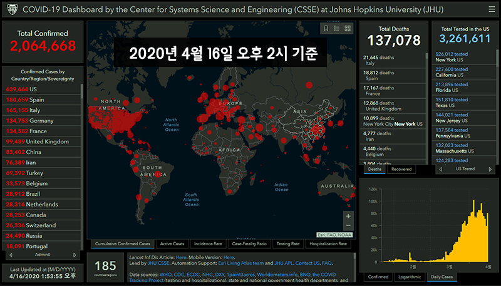The height and width of the screenshot is (286, 501).
Task: Open the Lancet article Here link
Action: coord(181,257)
